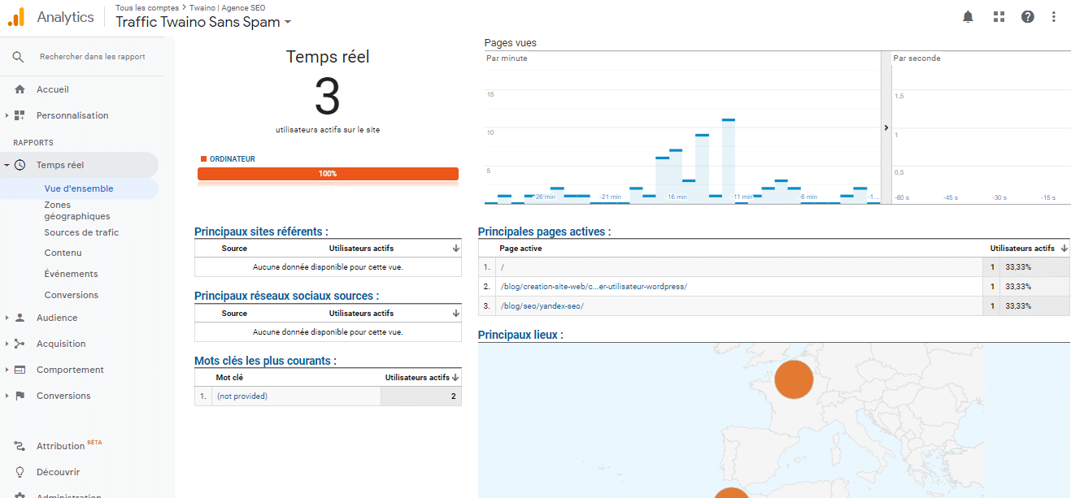1071x498 pixels.
Task: Collapse the Temps réel section arrow
Action: [x=7, y=165]
